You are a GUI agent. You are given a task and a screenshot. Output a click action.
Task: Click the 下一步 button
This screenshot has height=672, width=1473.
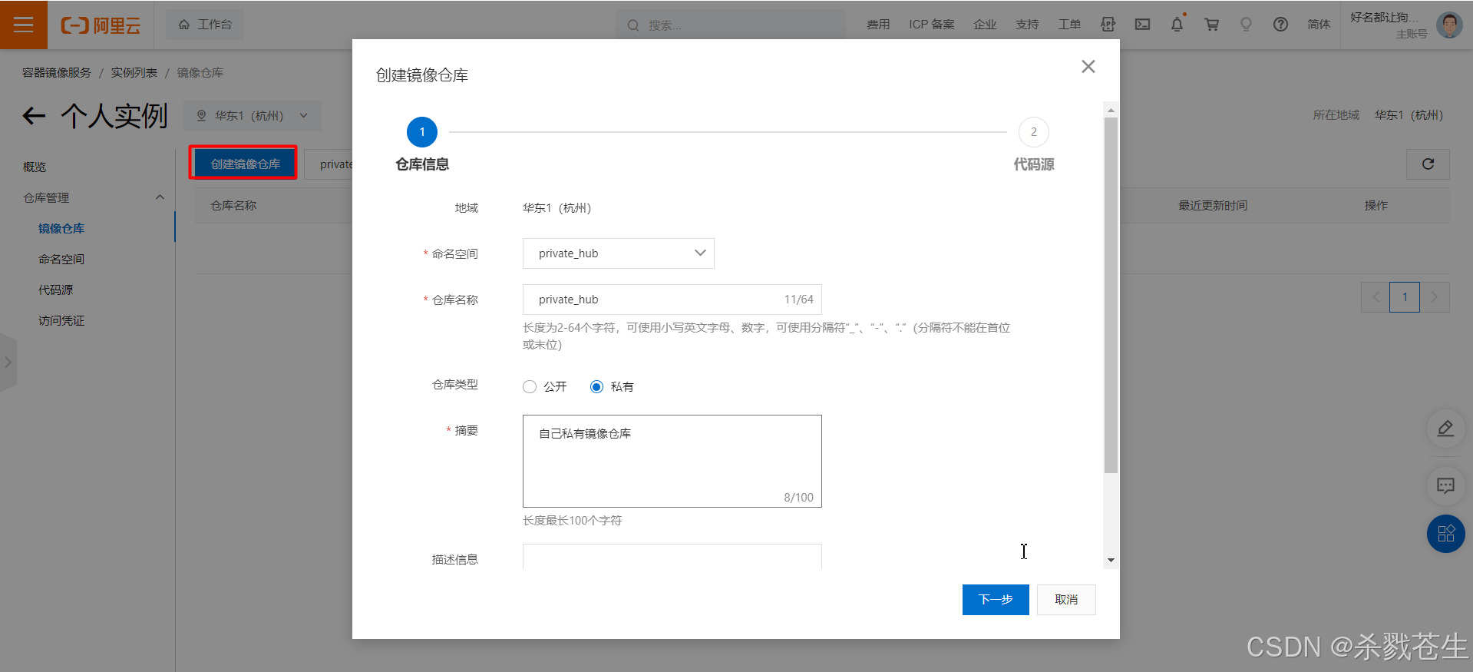995,600
